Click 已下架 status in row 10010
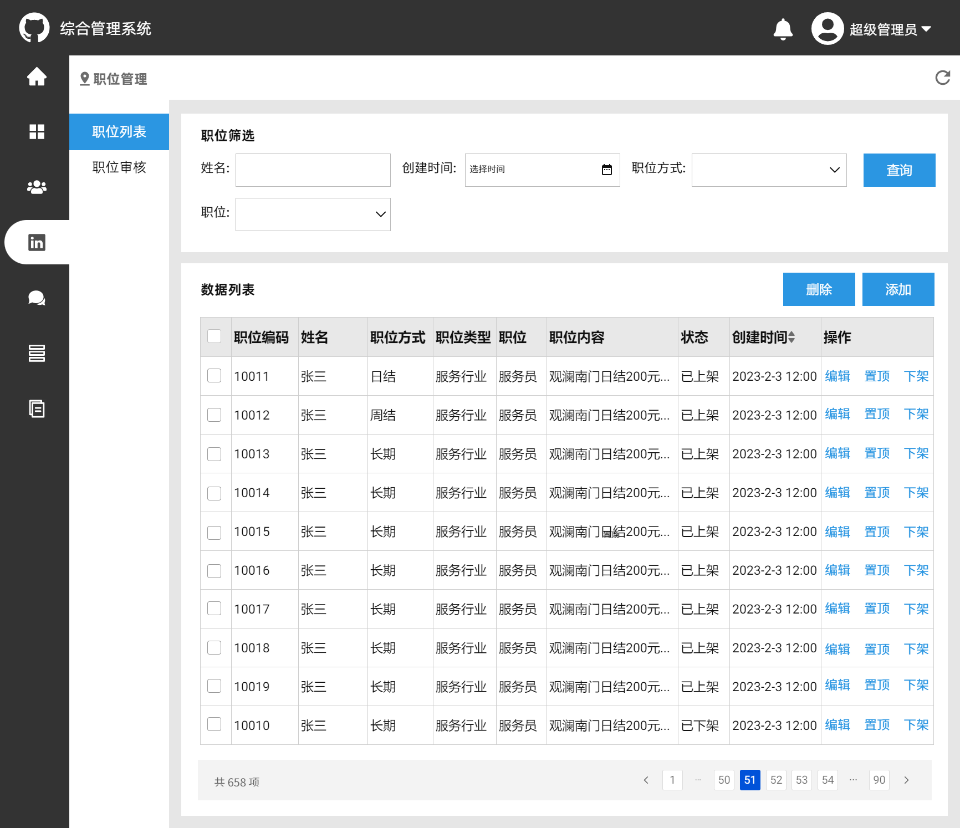Viewport: 960px width, 833px height. coord(699,725)
